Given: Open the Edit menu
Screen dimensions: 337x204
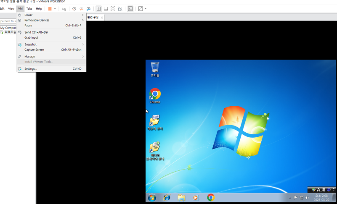Looking at the screenshot, I should coord(2,8).
